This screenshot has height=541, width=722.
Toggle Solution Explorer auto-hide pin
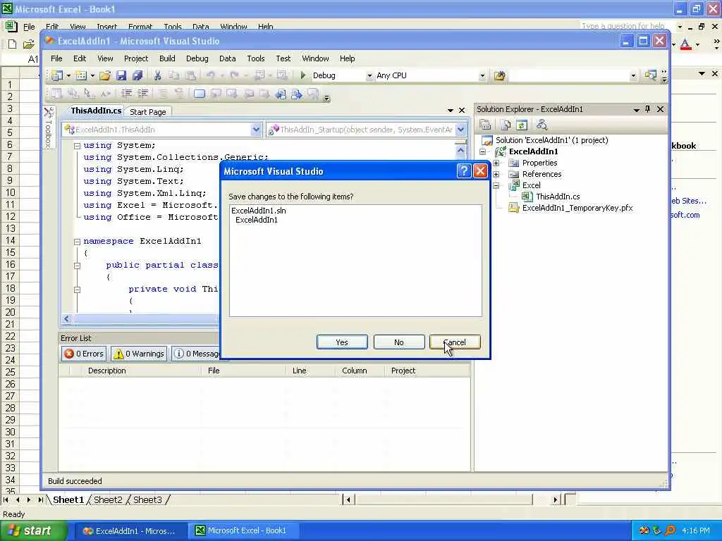648,109
